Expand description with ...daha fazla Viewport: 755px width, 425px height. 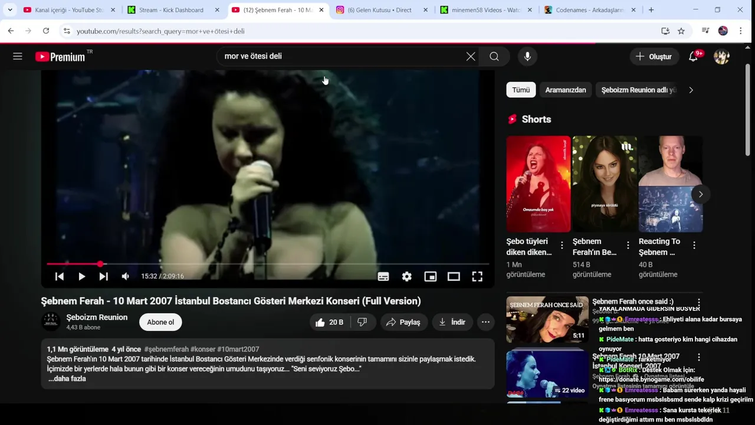67,379
